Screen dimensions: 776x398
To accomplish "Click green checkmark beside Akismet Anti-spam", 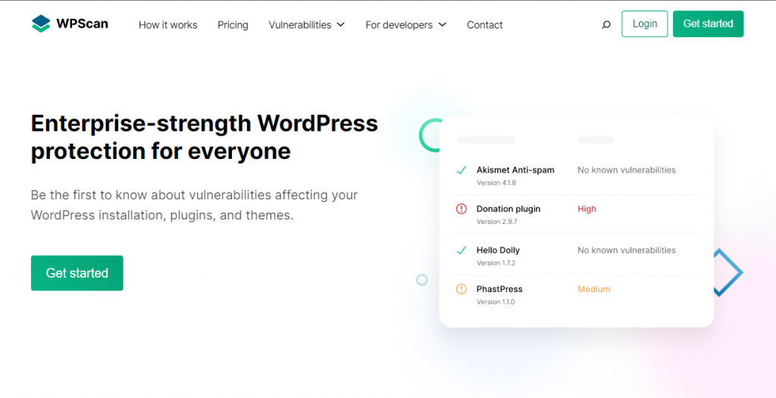I will (x=461, y=170).
